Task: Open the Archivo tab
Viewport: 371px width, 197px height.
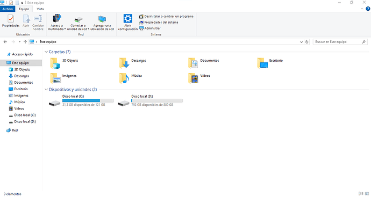Action: pyautogui.click(x=8, y=9)
